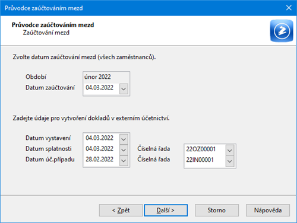Screen dimensions: 297x223
Task: Open the Datum splatnosti dropdown arrow
Action: pyautogui.click(x=124, y=150)
